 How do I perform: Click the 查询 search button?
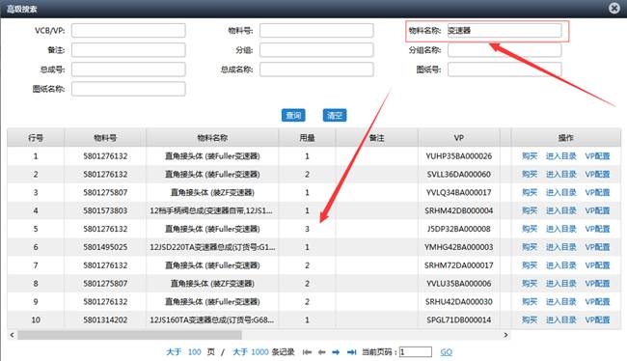coord(293,115)
